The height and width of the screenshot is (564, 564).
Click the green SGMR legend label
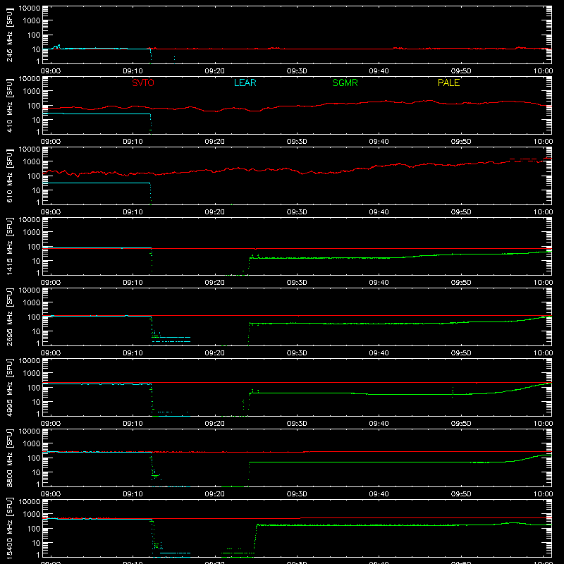345,82
